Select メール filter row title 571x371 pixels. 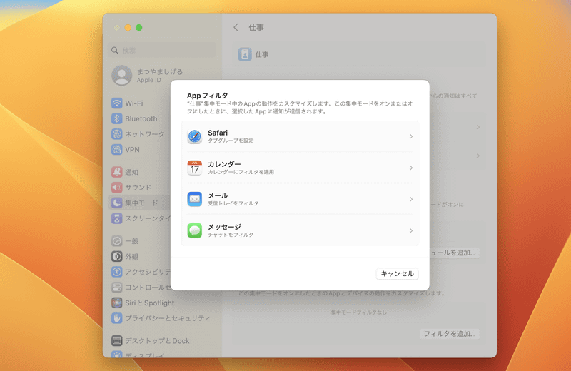pyautogui.click(x=218, y=195)
